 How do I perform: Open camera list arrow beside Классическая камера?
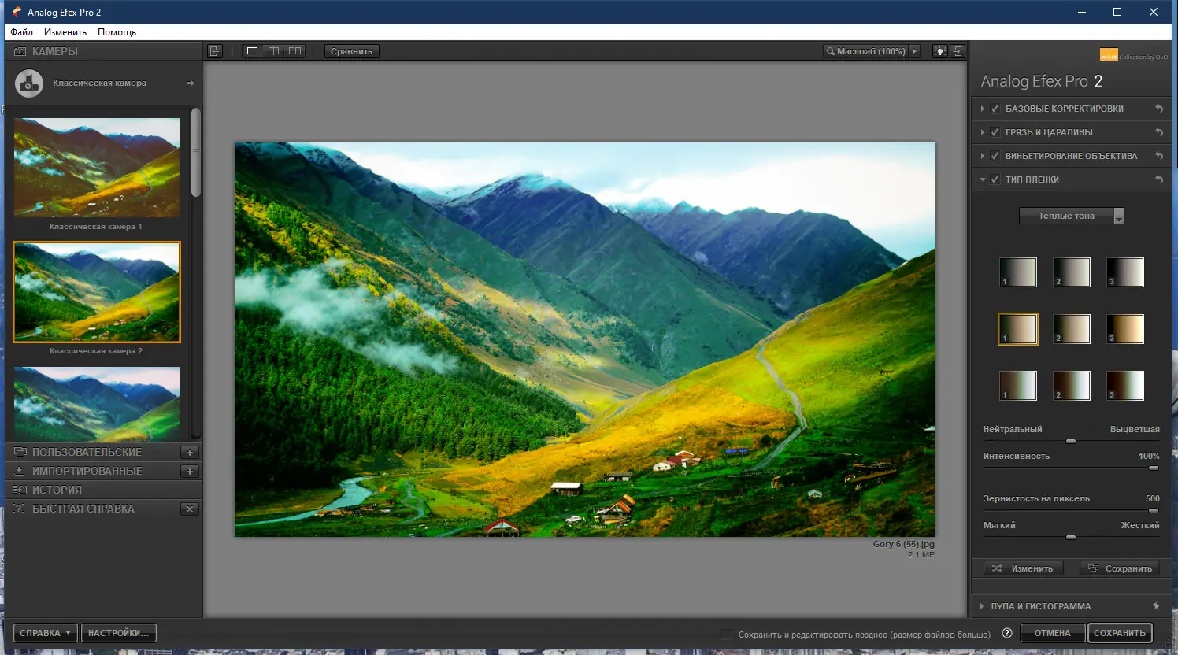pos(191,83)
